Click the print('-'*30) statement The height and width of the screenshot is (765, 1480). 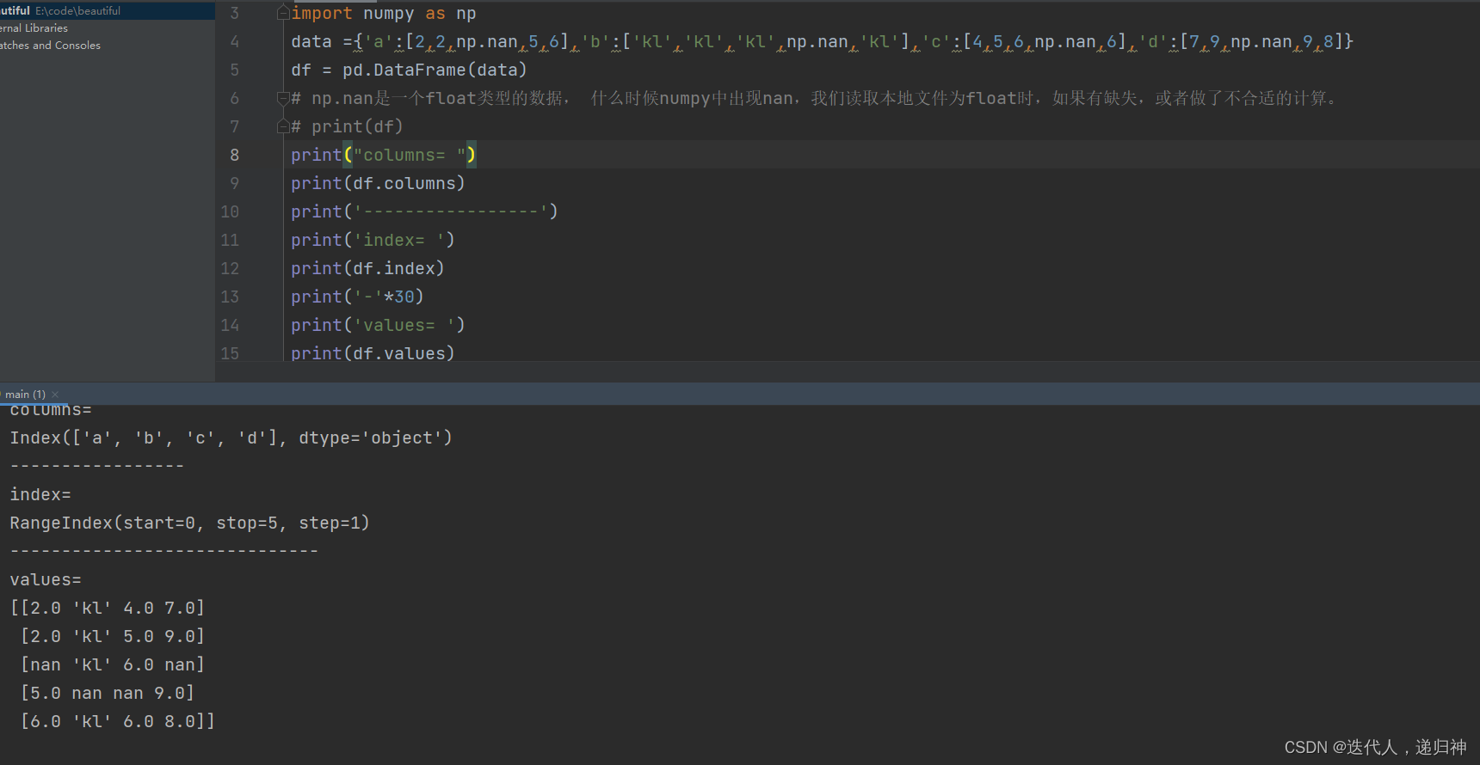point(357,297)
